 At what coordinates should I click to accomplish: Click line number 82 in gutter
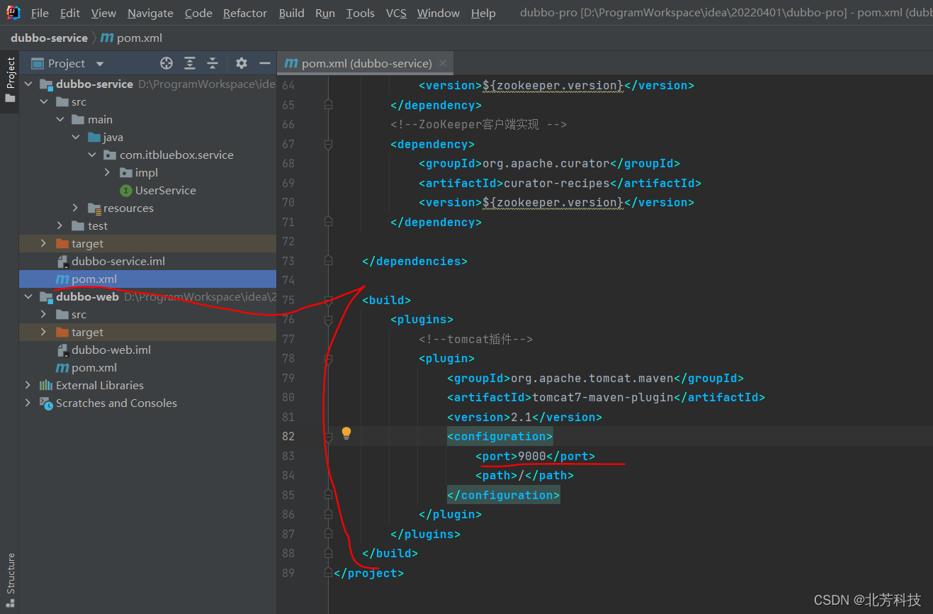click(x=288, y=437)
